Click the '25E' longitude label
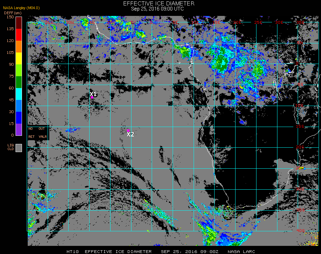The image size is (321, 254). (x=258, y=22)
